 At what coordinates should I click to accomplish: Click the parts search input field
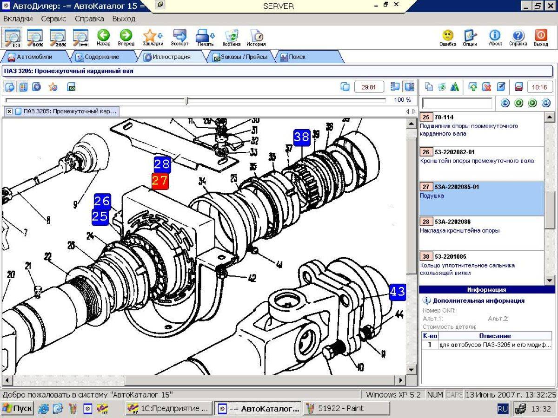click(x=457, y=103)
